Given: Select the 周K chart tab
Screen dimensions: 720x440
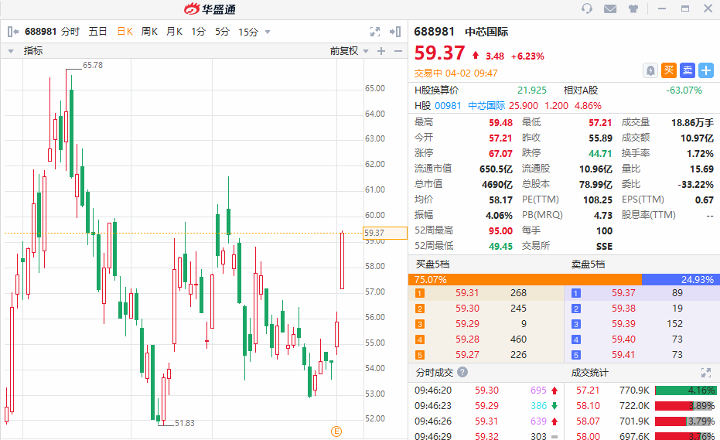Looking at the screenshot, I should (x=149, y=32).
